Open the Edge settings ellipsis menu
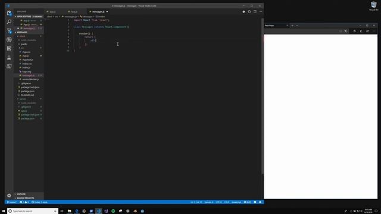 (374, 31)
